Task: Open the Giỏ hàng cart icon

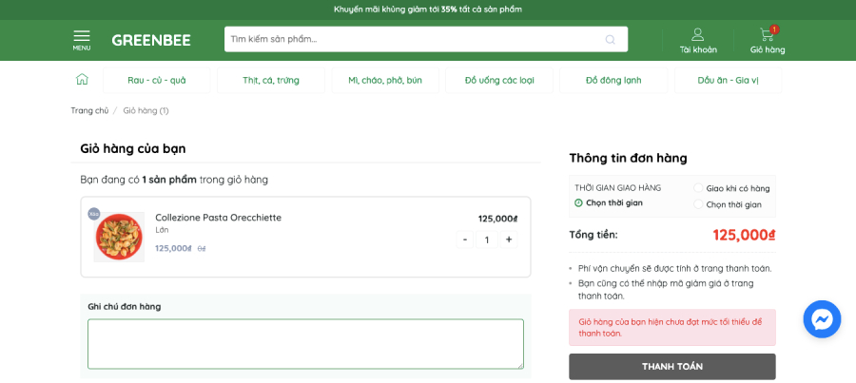Action: 768,41
